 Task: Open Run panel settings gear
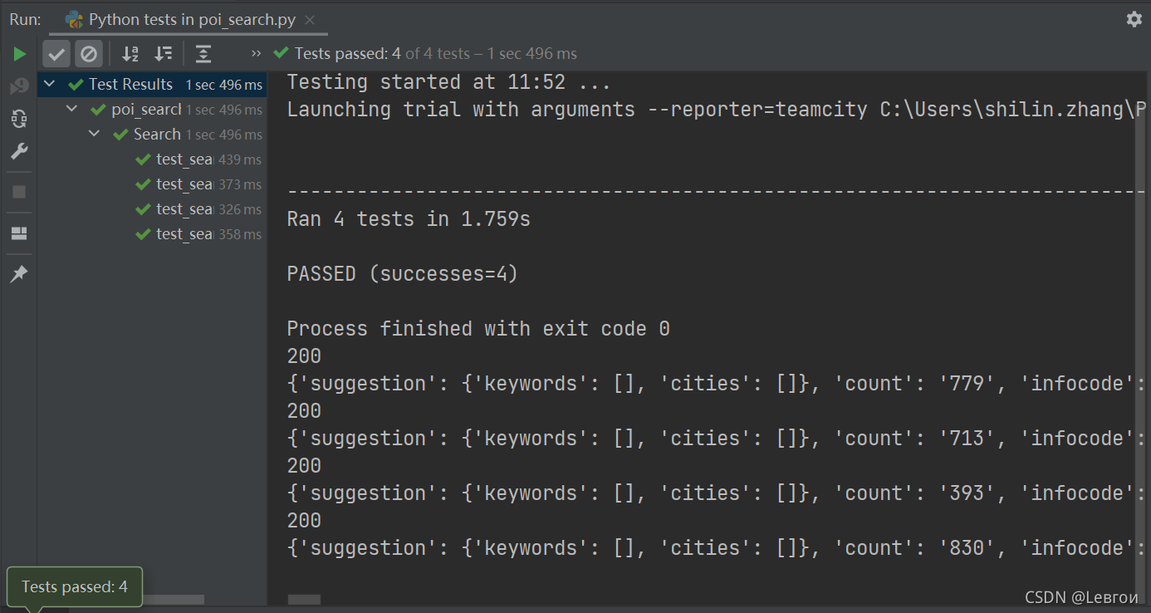(1134, 19)
